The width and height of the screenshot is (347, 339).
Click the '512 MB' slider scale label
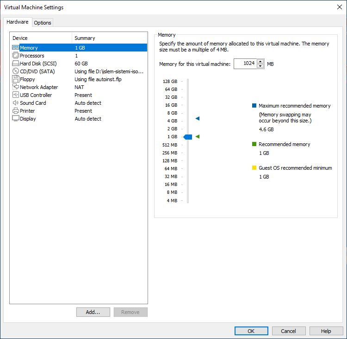170,145
